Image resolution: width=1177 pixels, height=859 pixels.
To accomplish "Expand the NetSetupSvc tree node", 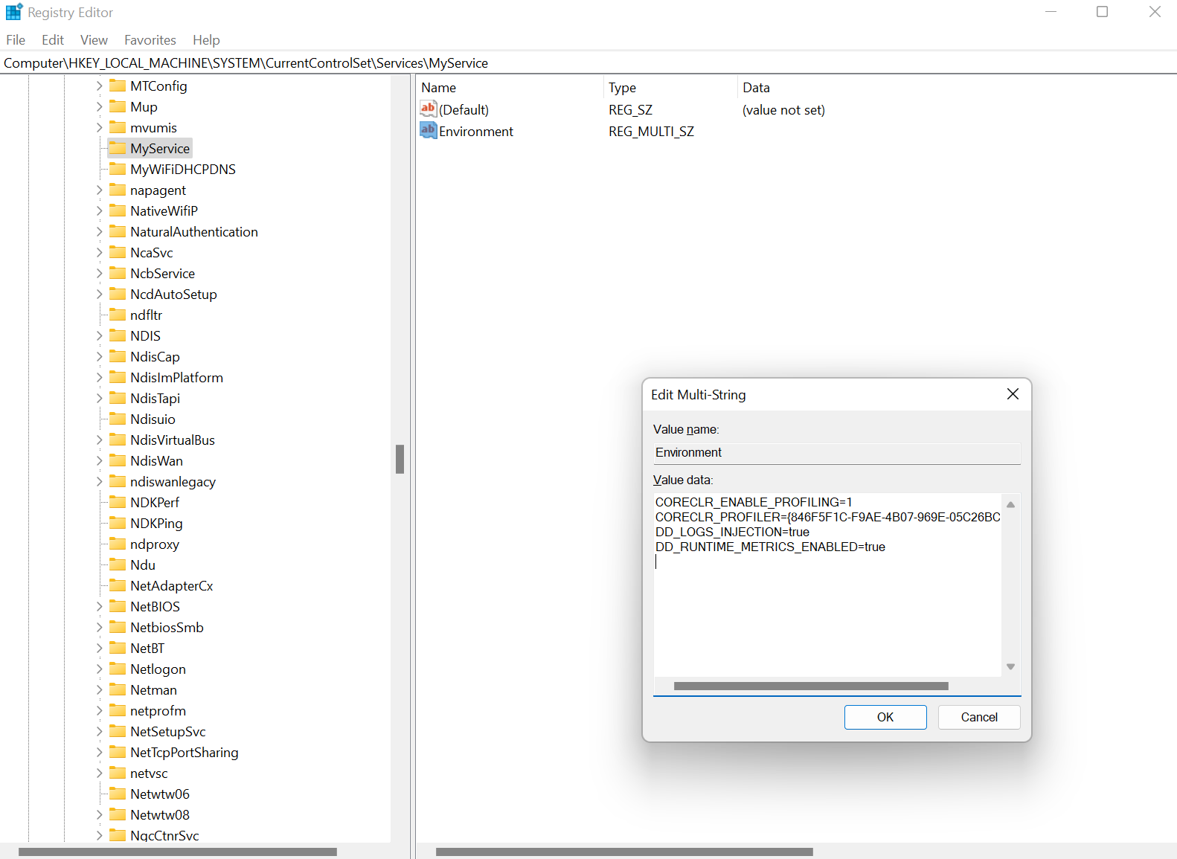I will click(99, 731).
